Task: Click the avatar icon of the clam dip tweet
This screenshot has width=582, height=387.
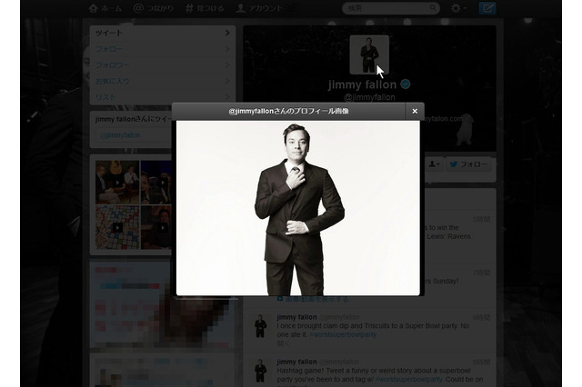Action: pyautogui.click(x=261, y=325)
